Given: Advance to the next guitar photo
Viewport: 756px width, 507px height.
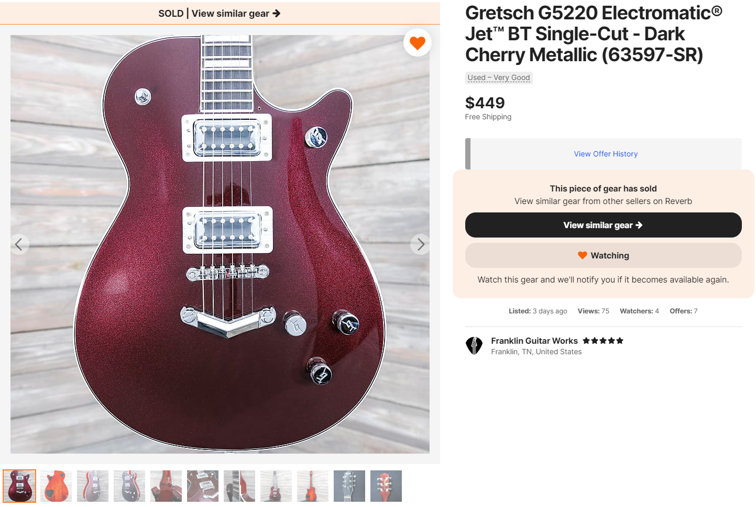Looking at the screenshot, I should tap(420, 244).
